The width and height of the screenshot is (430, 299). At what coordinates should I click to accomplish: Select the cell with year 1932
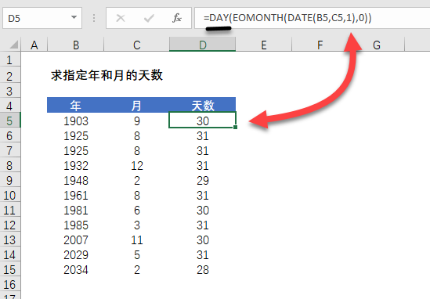(76, 165)
